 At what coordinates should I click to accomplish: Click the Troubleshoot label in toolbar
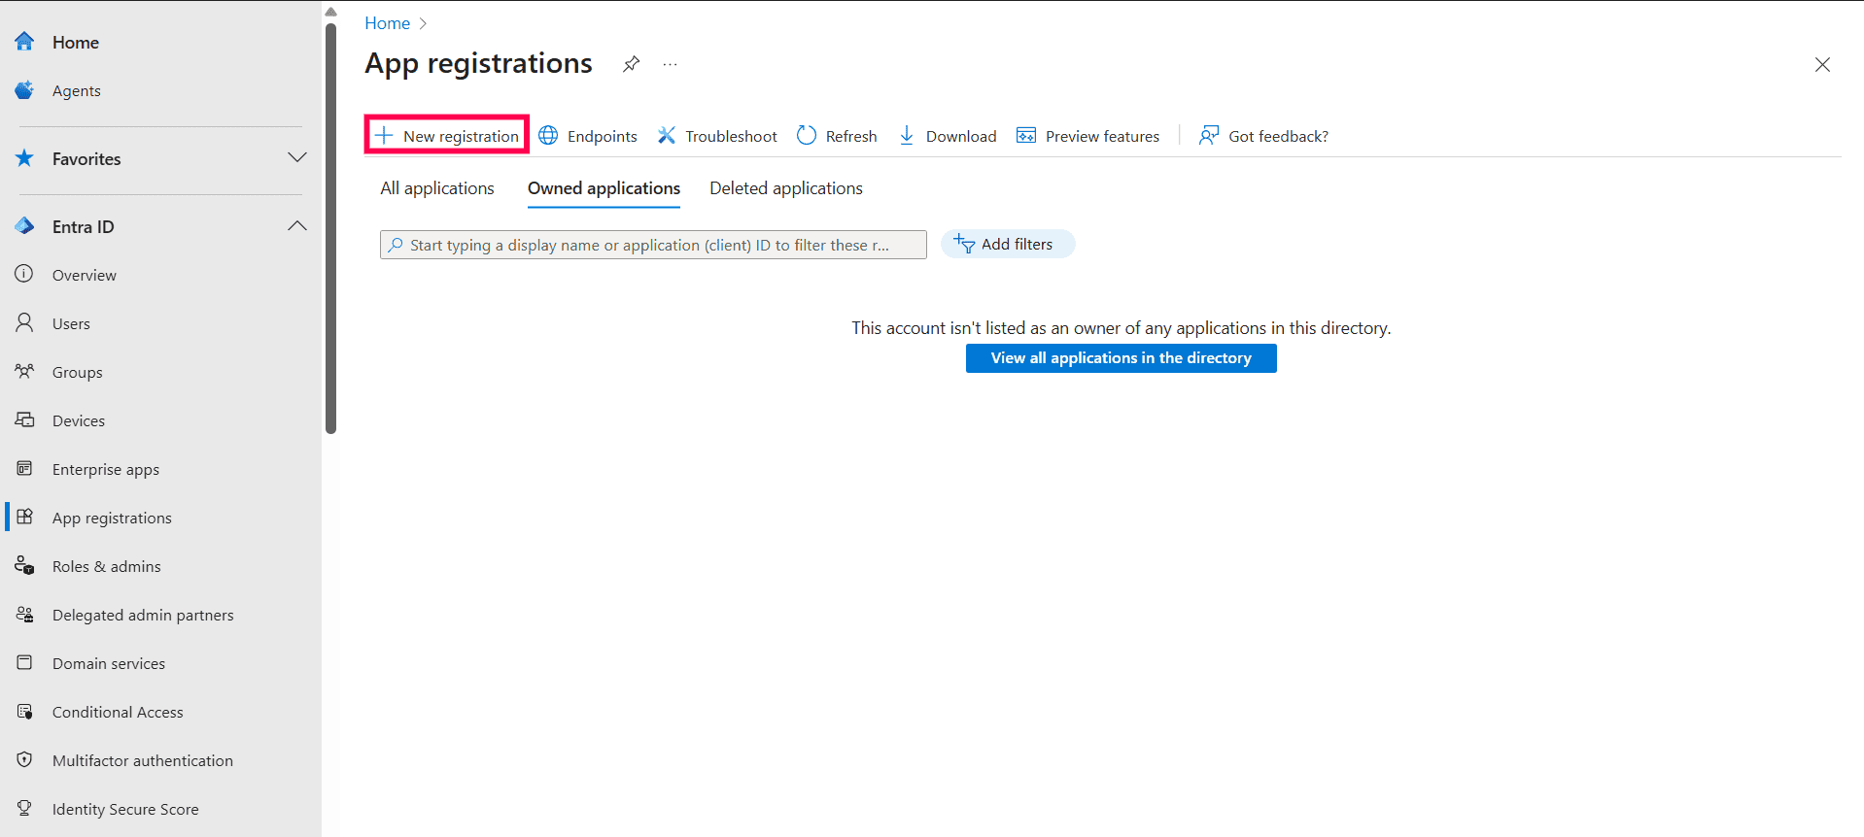731,136
